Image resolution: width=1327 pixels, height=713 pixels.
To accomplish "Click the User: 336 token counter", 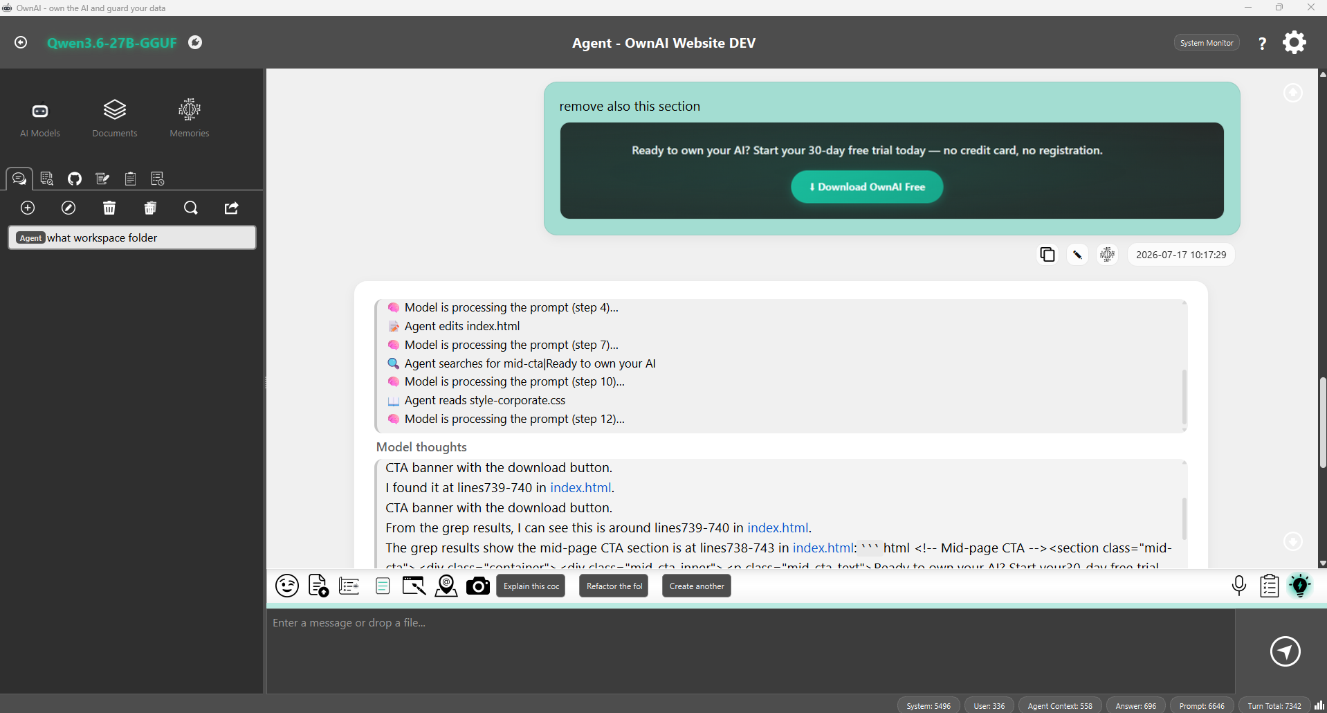I will [989, 705].
